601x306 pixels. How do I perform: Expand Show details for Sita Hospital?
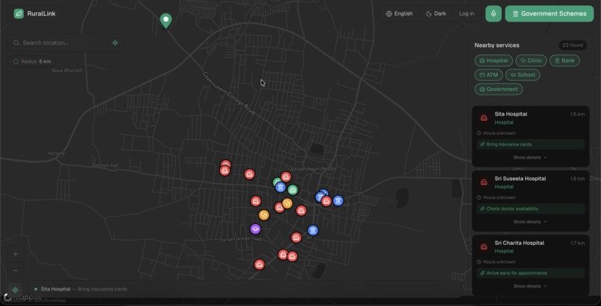pyautogui.click(x=530, y=158)
